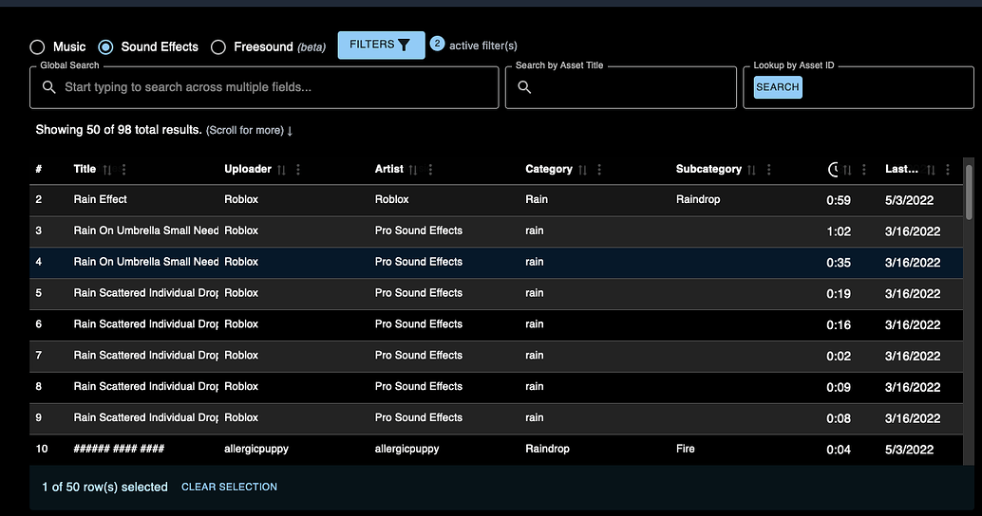Viewport: 982px width, 516px height.
Task: Click the # column header
Action: pyautogui.click(x=39, y=169)
